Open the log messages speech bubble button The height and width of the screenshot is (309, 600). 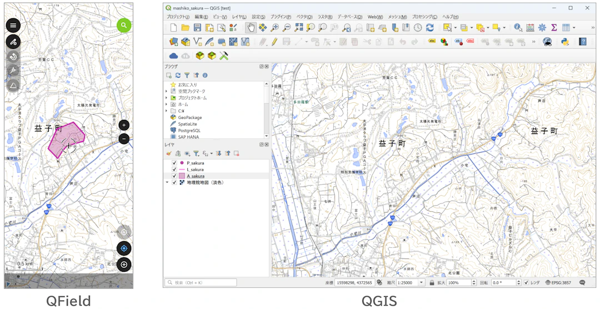coord(582,282)
